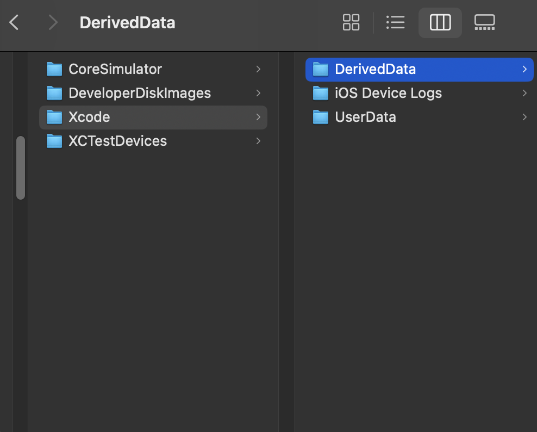Viewport: 537px width, 432px height.
Task: Click the left column scrollbar thumb
Action: coord(21,168)
